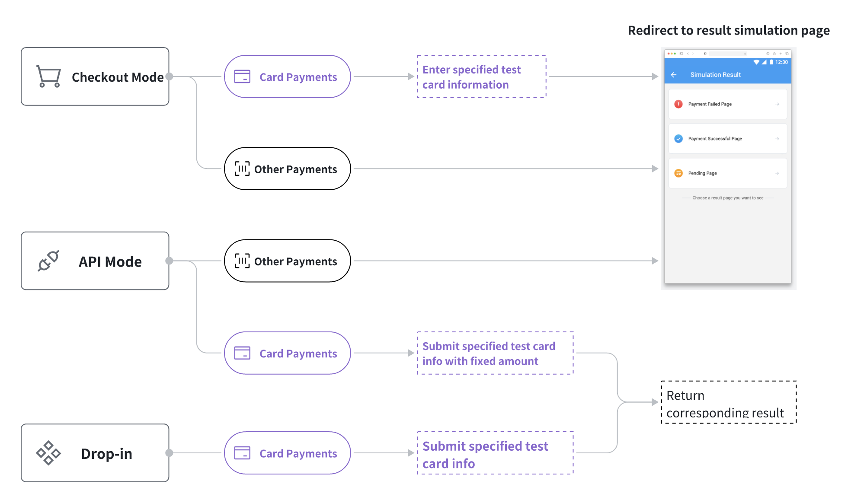Screen dimensions: 851x503
Task: Click the Enter specified test card information box
Action: pyautogui.click(x=481, y=76)
